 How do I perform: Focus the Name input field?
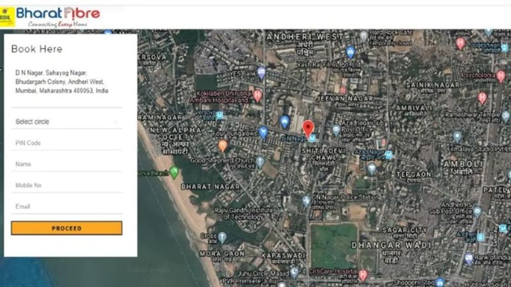[x=67, y=164]
